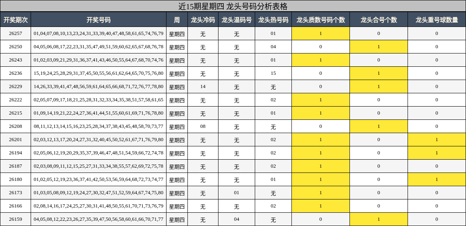Viewport: 466px width, 226px height.
Task: Click hot code 01 in row 26257
Action: [273, 33]
